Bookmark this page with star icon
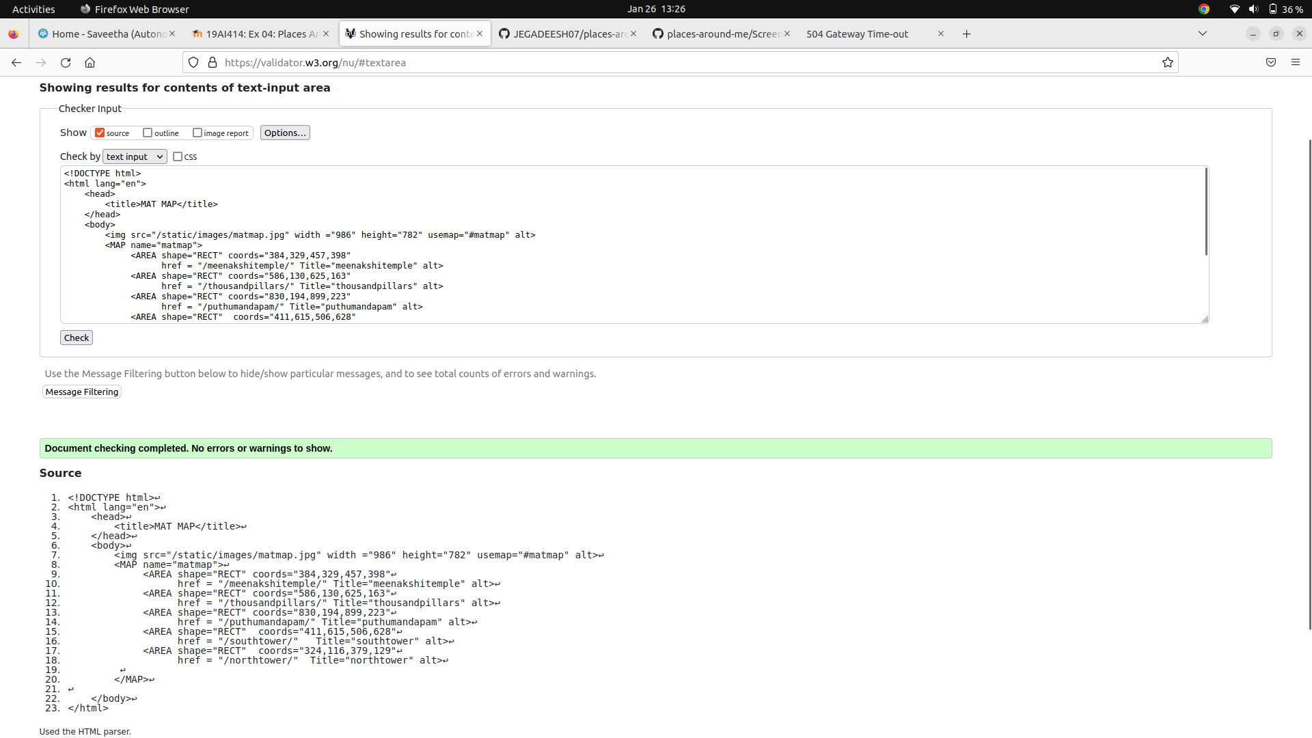 [1168, 62]
